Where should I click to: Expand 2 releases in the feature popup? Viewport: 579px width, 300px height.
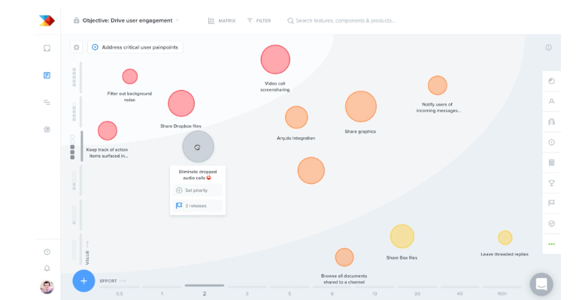197,205
